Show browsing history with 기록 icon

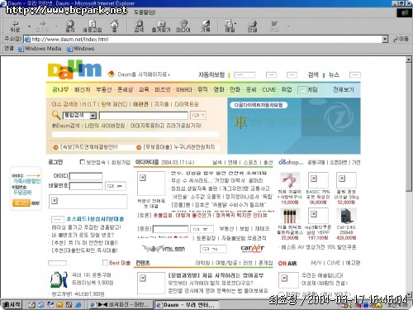point(206,26)
